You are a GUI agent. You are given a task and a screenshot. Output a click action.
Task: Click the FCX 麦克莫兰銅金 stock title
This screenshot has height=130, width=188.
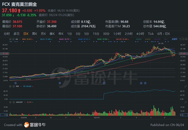(x=19, y=5)
